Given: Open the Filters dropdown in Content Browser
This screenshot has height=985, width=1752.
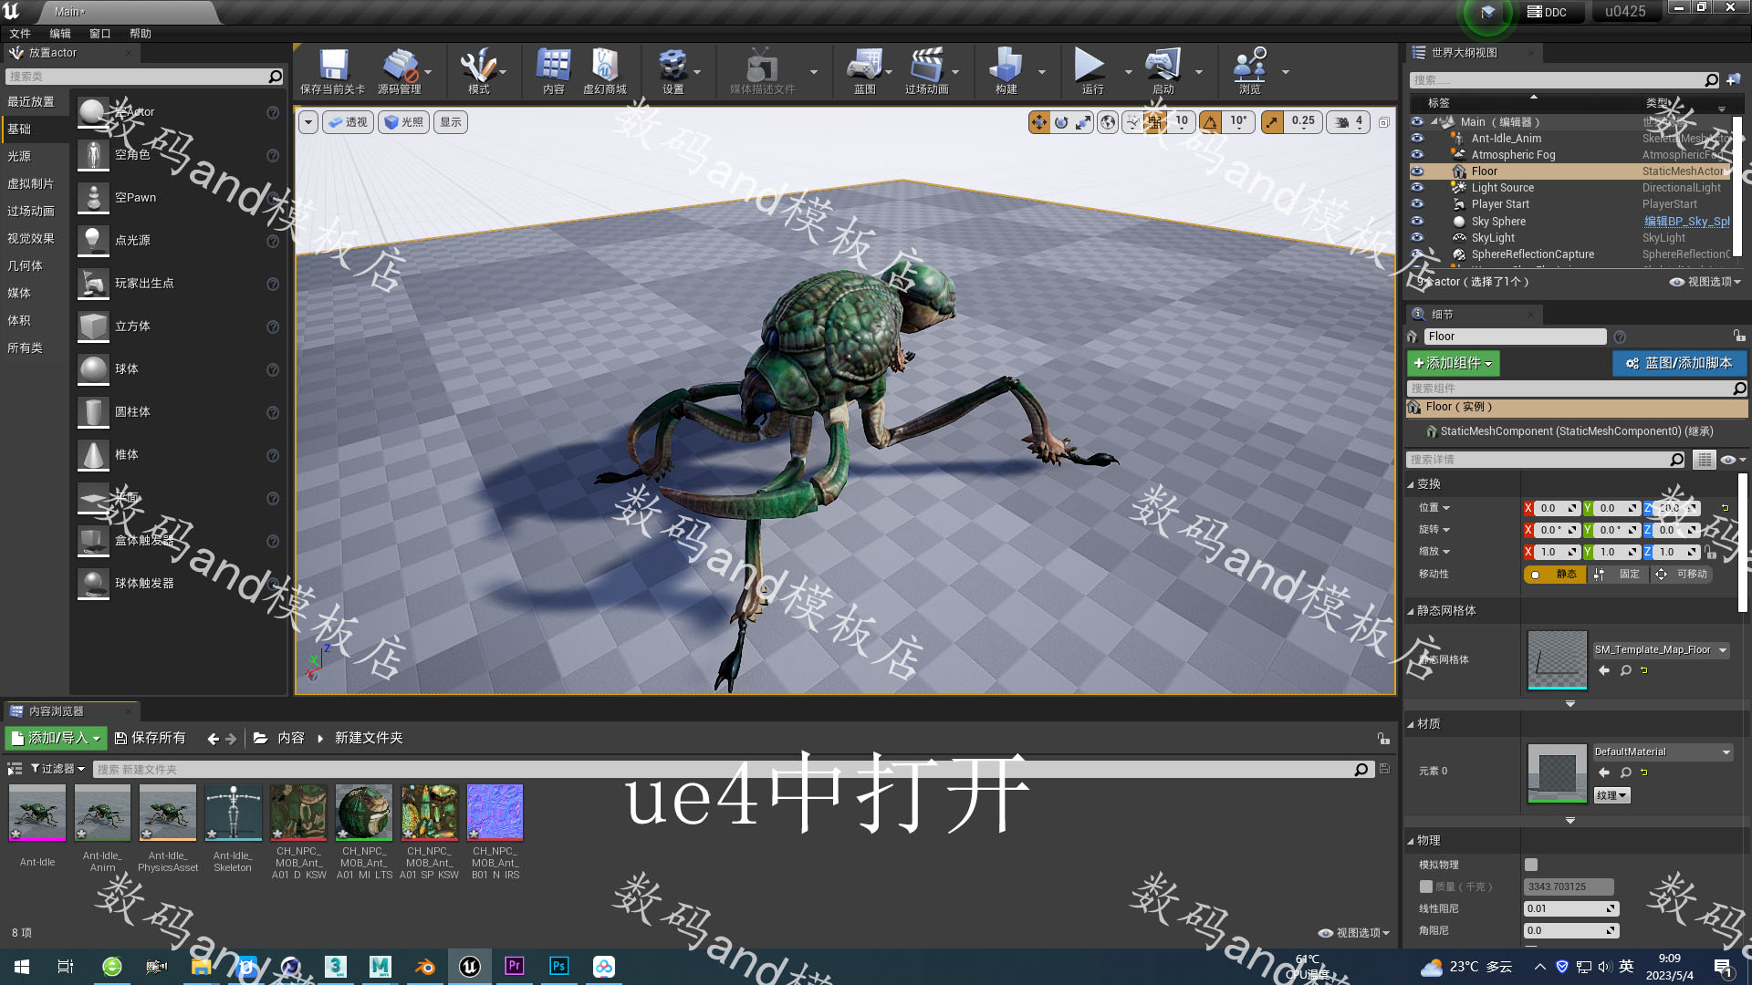Looking at the screenshot, I should tap(57, 769).
